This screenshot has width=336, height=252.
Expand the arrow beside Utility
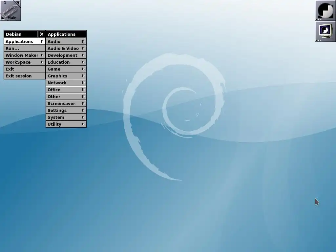83,124
